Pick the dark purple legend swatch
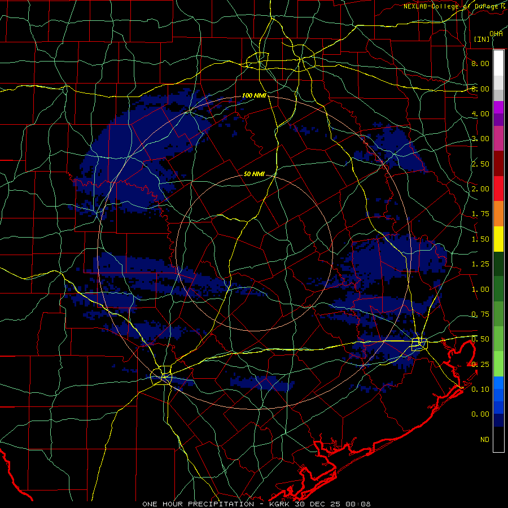The image size is (508, 508). [x=498, y=120]
